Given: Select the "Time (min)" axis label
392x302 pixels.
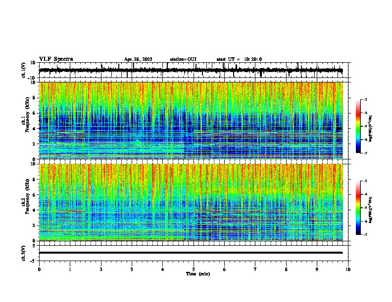Looking at the screenshot, I should tap(198, 274).
